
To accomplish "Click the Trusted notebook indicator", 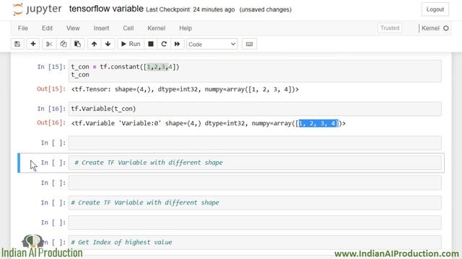I will (x=390, y=28).
